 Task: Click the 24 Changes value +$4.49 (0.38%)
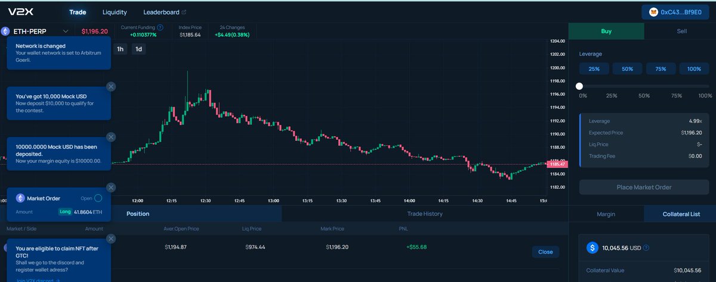pos(232,35)
